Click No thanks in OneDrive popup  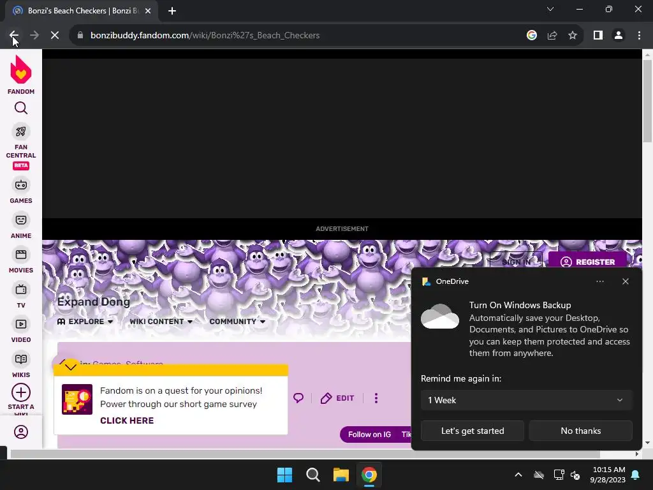(580, 431)
